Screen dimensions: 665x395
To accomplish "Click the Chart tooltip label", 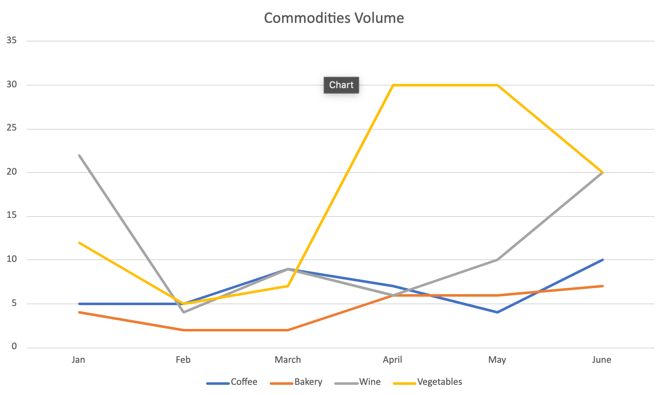I will [341, 85].
